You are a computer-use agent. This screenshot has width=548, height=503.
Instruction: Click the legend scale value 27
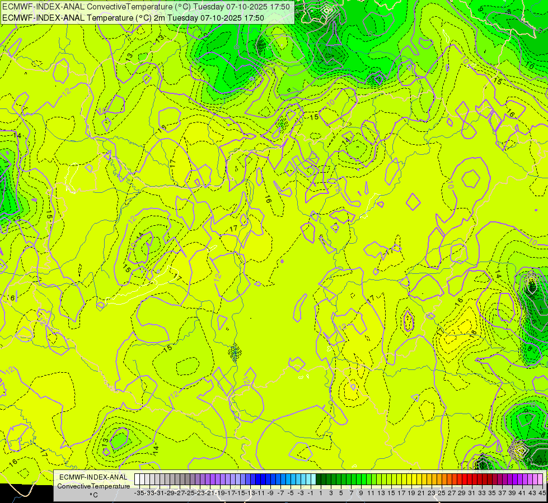452,493
